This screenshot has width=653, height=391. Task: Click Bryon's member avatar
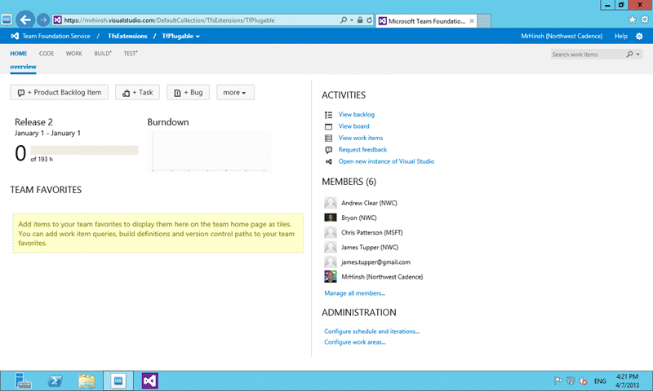[331, 217]
